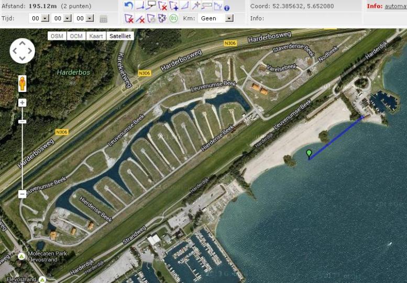Switch map to OSM layer
407x283 pixels.
point(57,36)
